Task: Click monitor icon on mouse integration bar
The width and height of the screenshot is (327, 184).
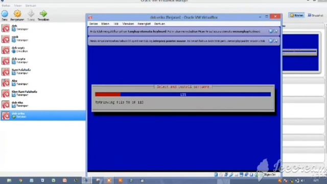Action: click(x=271, y=41)
